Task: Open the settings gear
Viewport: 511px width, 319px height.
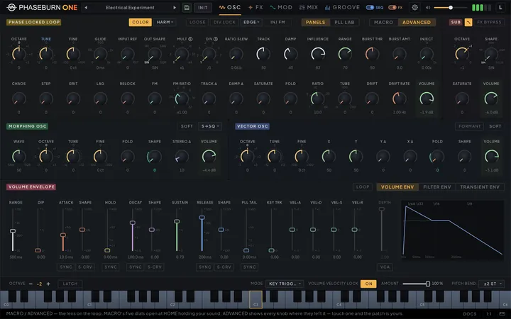Action: tap(414, 7)
